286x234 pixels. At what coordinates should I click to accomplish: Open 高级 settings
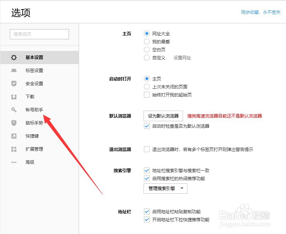[39, 162]
